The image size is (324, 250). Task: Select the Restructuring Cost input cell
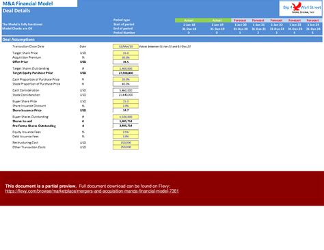126,143
